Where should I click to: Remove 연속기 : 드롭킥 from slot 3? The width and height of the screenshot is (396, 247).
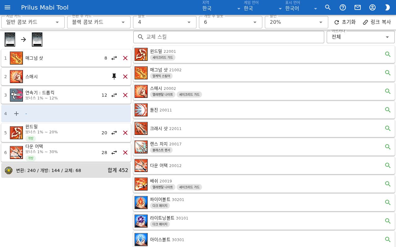(125, 95)
